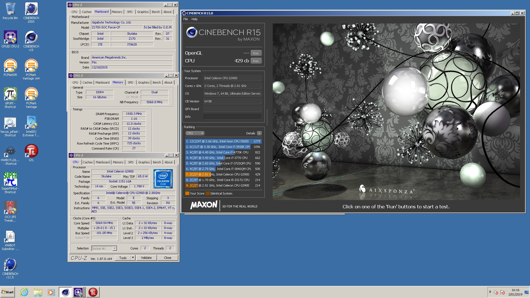Open Windows Media Player taskbar icon
Image resolution: width=530 pixels, height=298 pixels.
(51, 292)
